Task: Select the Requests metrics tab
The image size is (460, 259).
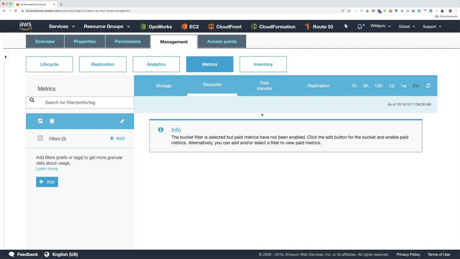Action: pos(212,85)
